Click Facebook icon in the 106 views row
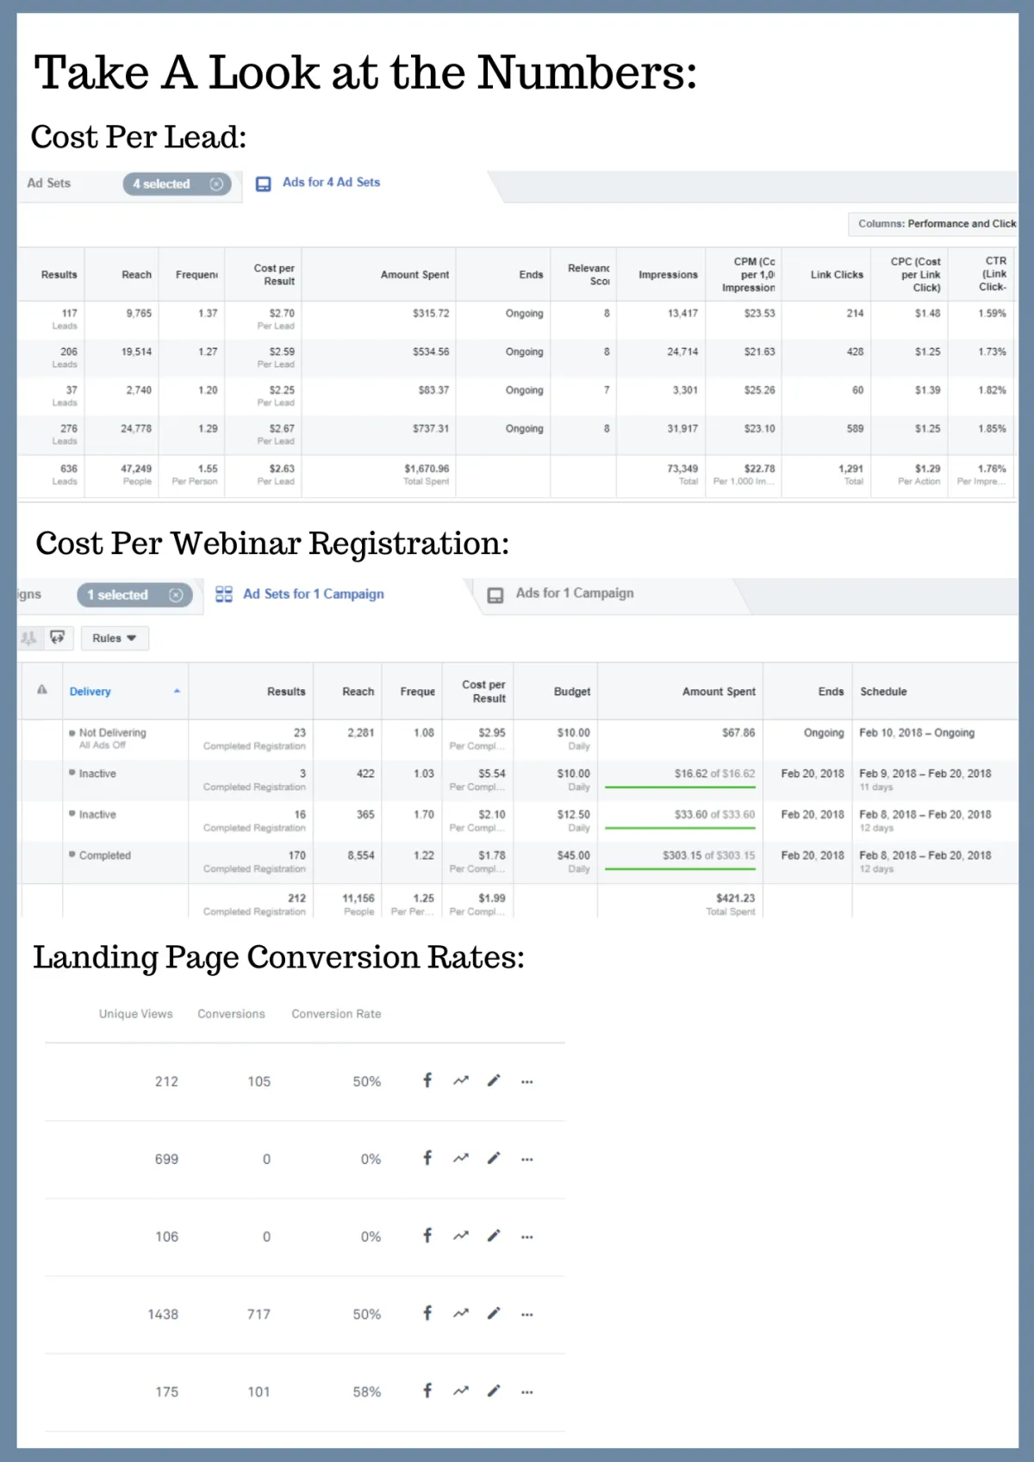Viewport: 1034px width, 1462px height. pos(427,1235)
